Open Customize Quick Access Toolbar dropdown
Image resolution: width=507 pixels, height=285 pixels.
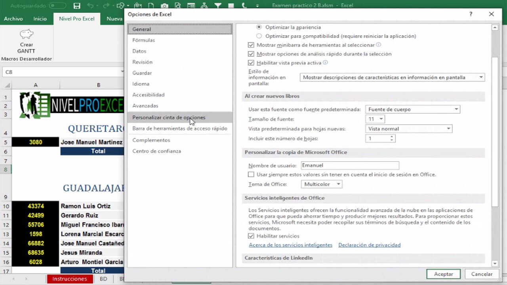257,6
